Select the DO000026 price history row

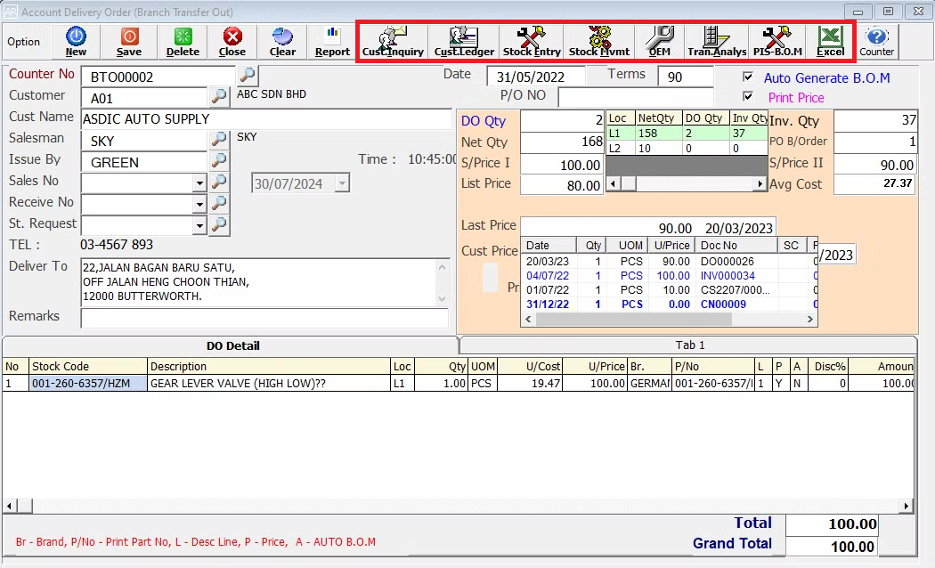669,261
